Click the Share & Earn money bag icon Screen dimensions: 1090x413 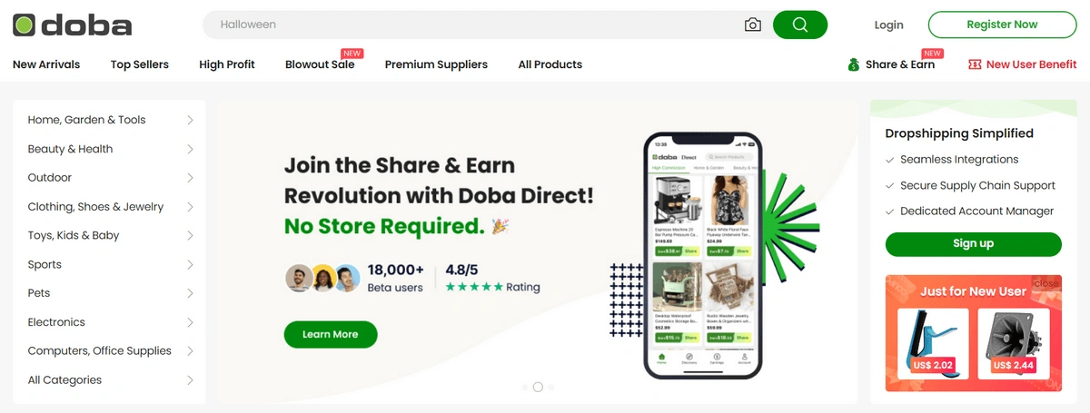[854, 64]
